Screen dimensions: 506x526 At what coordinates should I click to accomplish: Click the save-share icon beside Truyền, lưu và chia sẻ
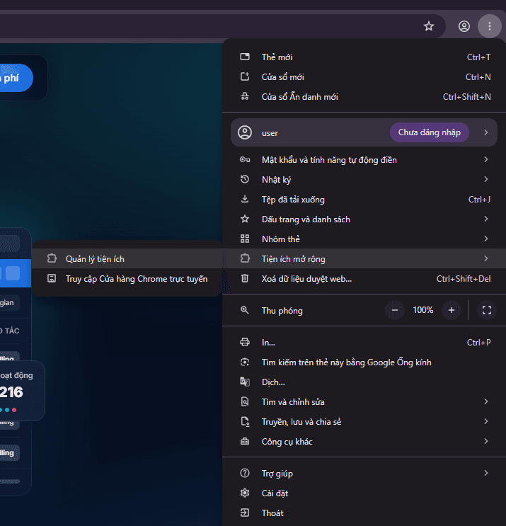click(x=245, y=421)
